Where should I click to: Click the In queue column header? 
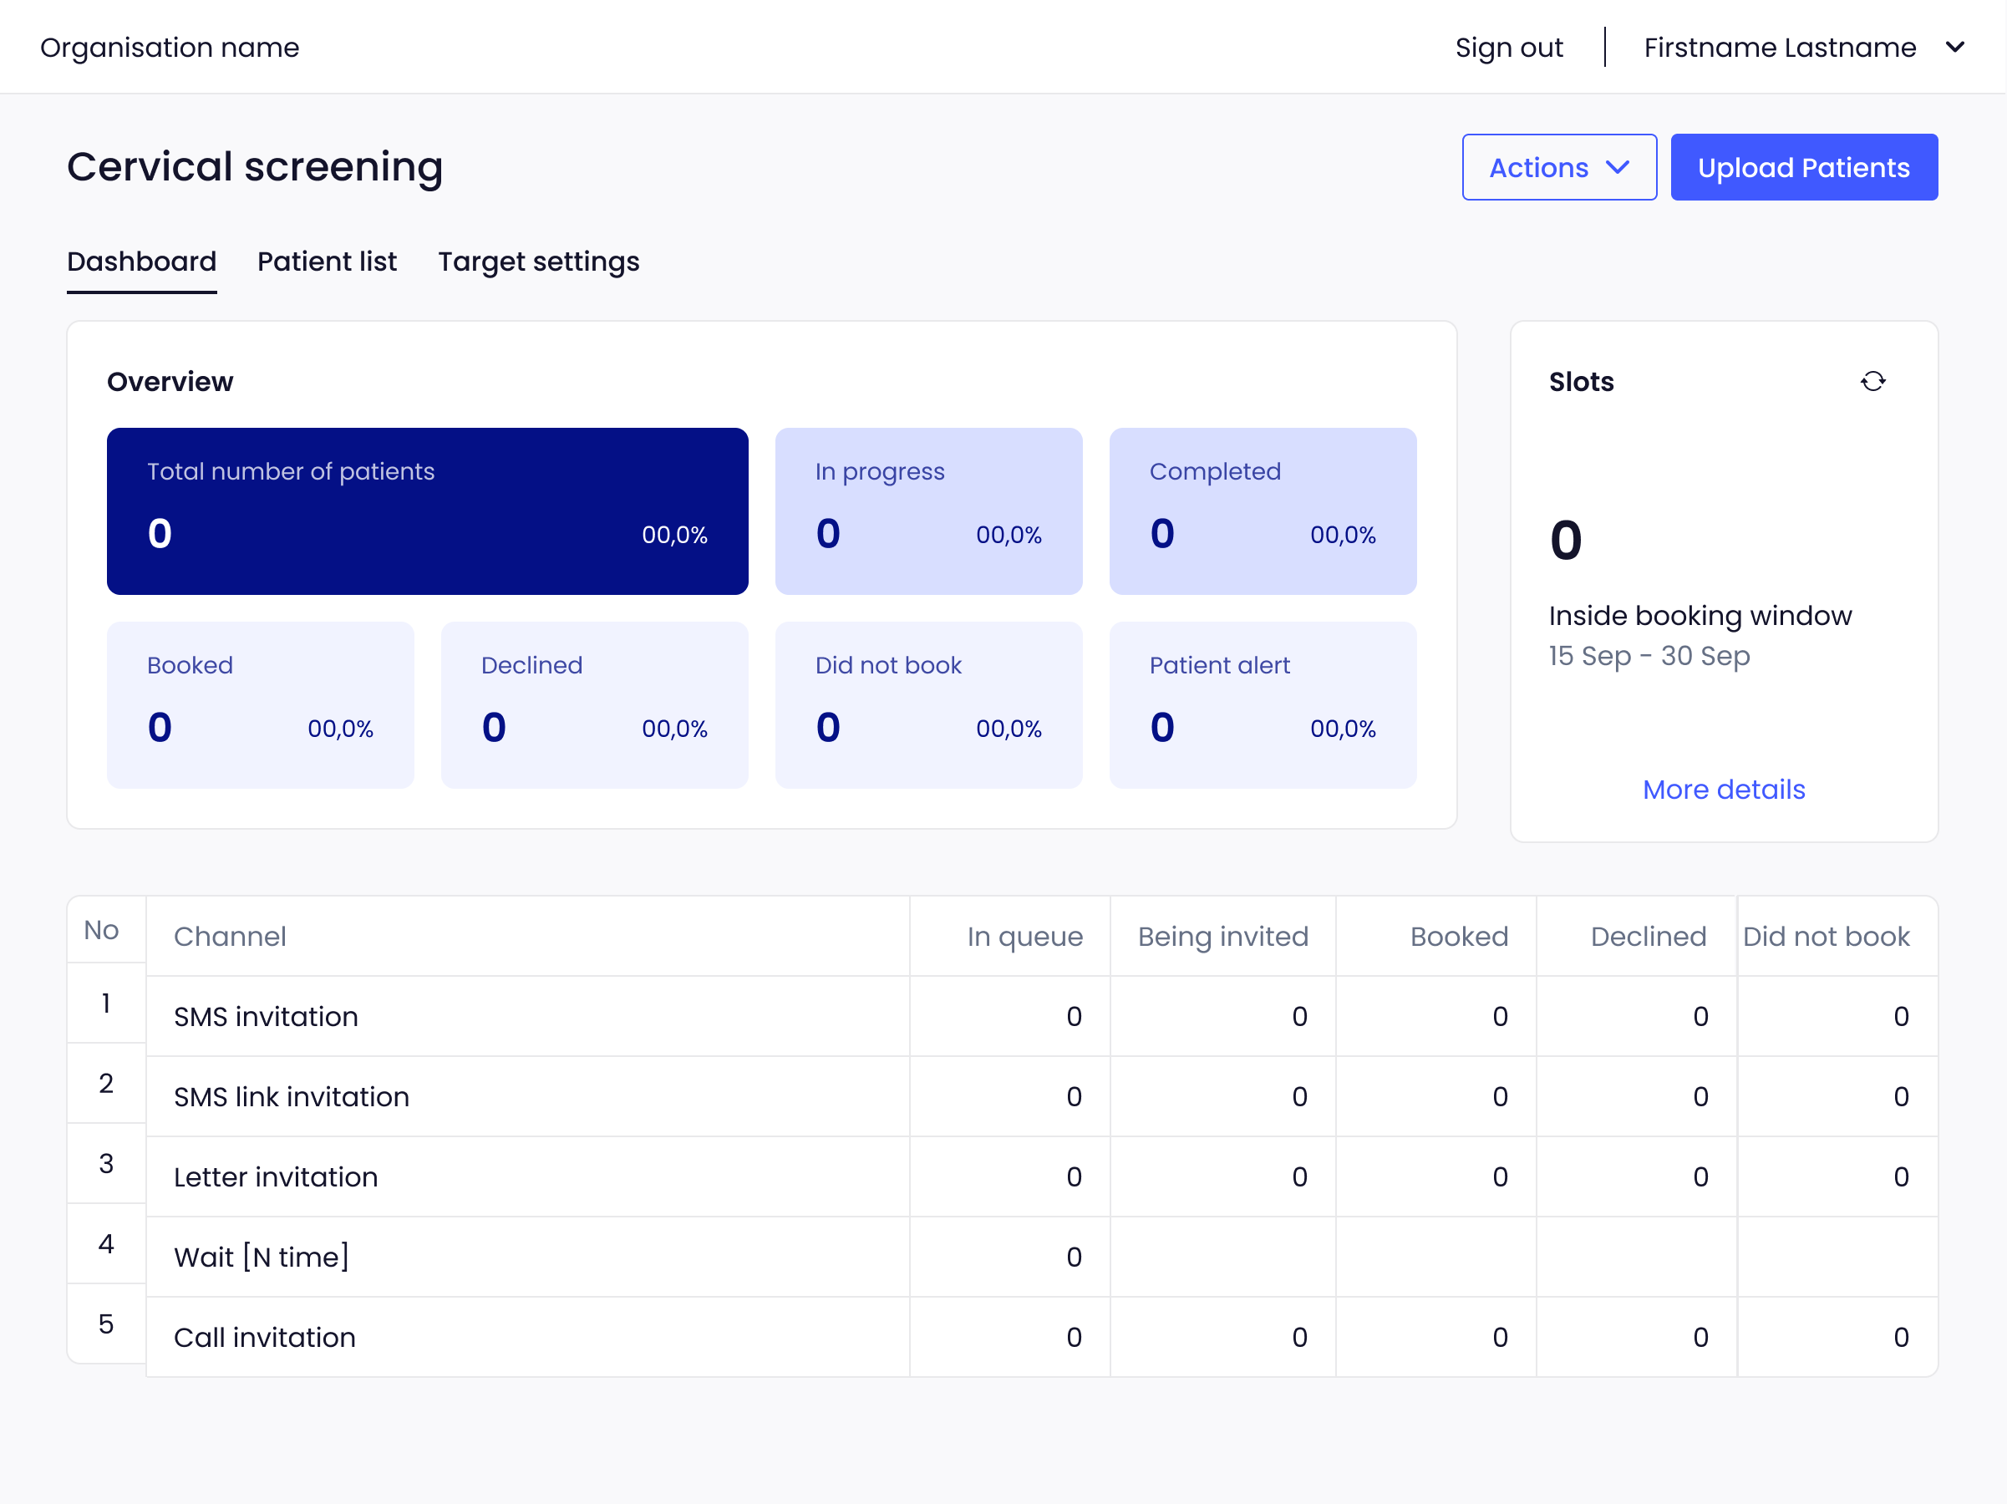click(1024, 936)
